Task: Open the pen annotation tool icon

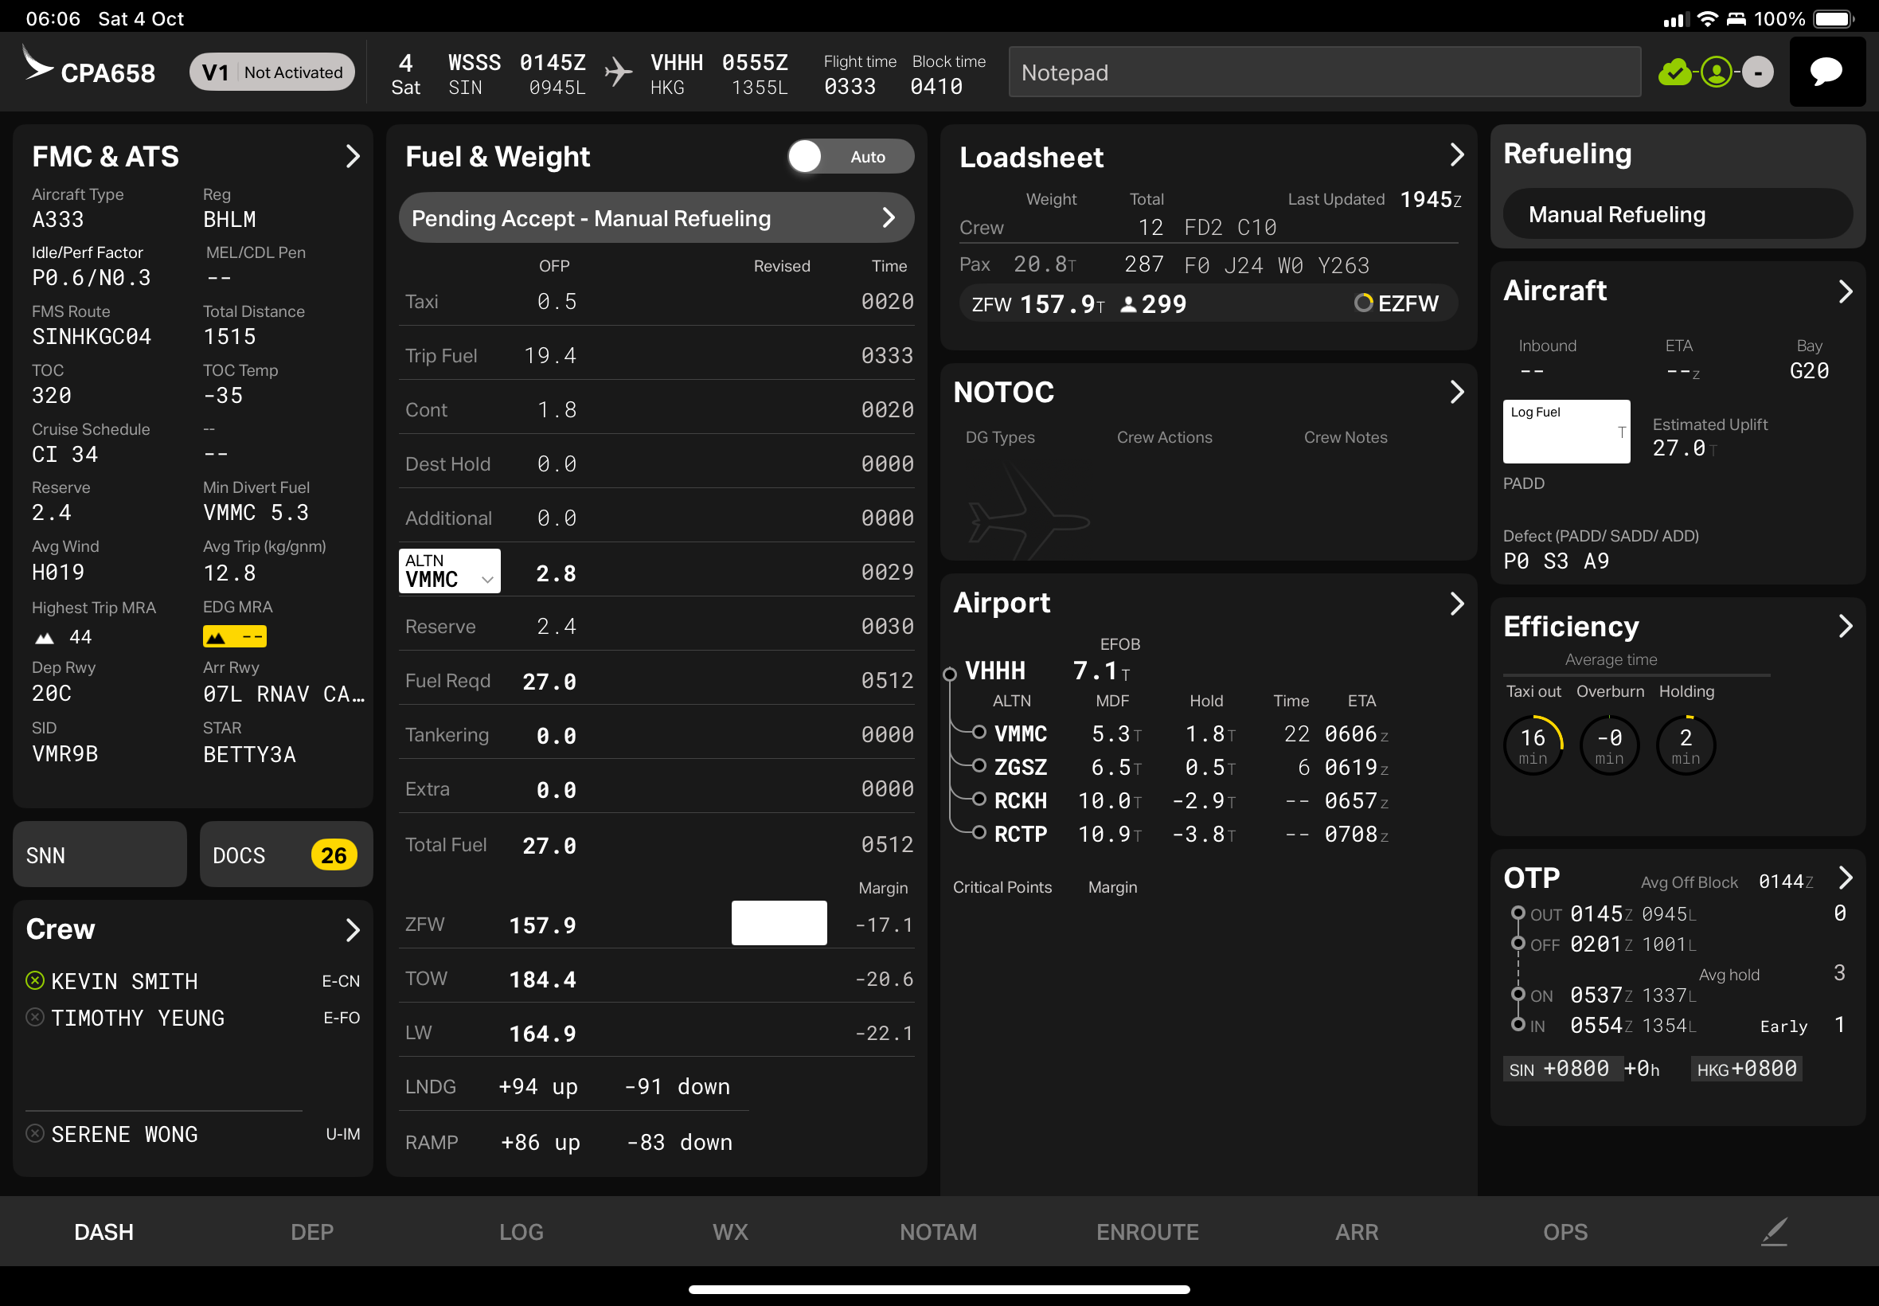Action: [1774, 1231]
